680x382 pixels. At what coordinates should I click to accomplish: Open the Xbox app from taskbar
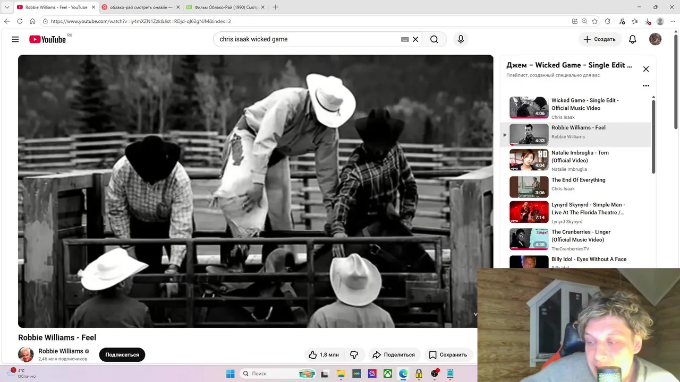(388, 374)
